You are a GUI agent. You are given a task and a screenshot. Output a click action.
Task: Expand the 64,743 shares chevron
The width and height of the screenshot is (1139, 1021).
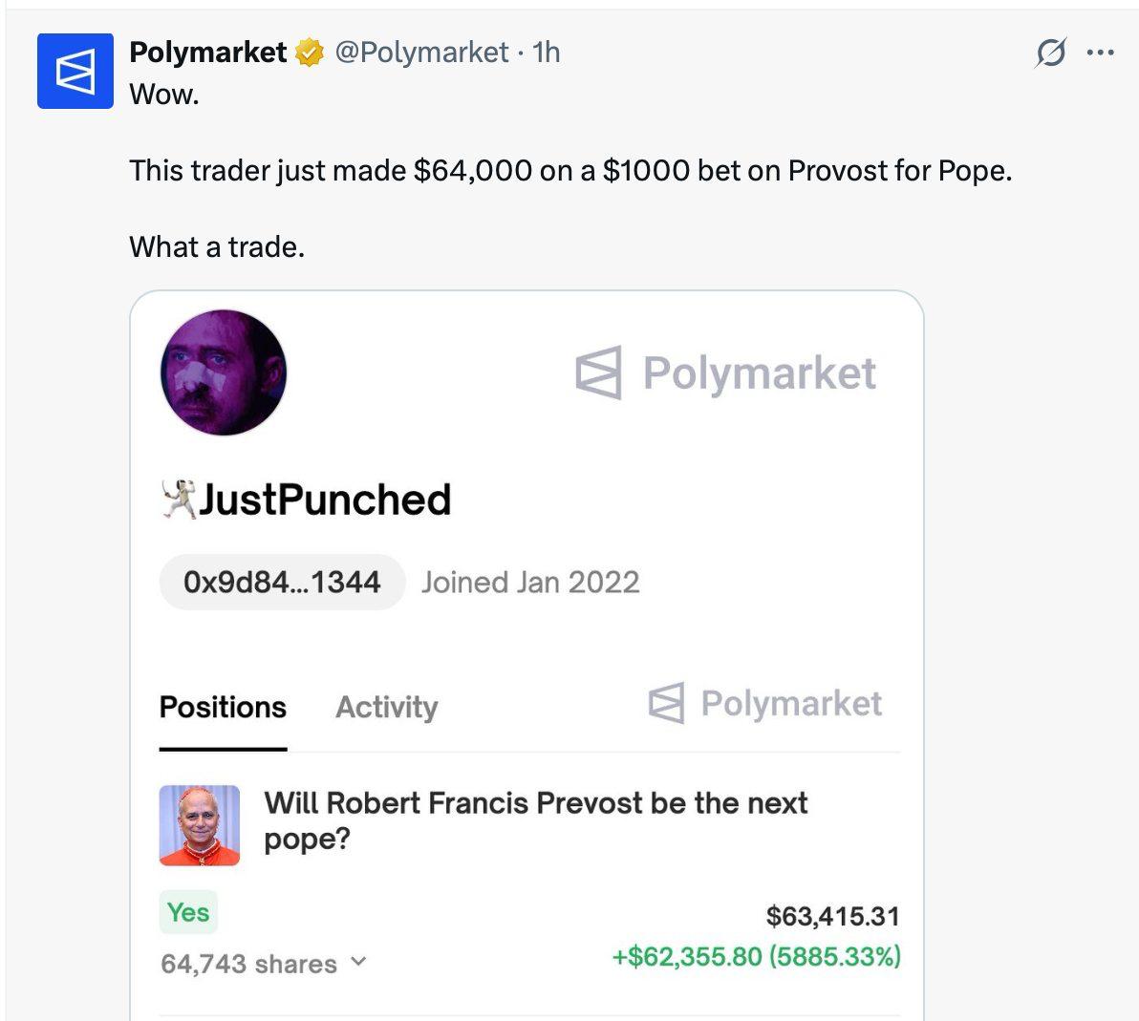[359, 962]
